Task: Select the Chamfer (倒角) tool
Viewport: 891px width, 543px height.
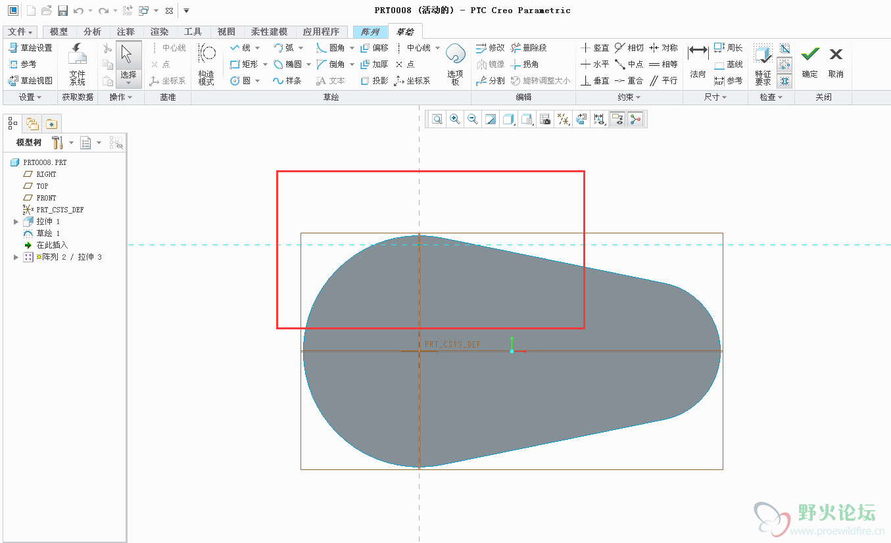Action: 331,64
